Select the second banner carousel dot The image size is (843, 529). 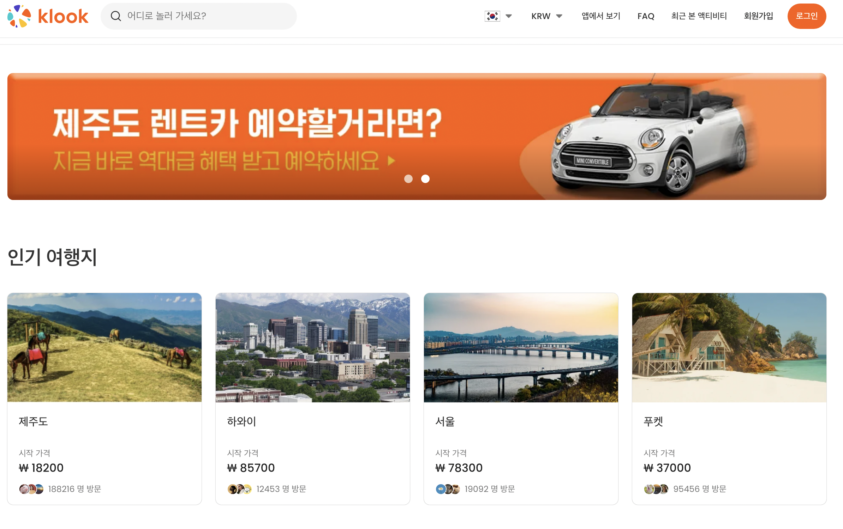(425, 179)
